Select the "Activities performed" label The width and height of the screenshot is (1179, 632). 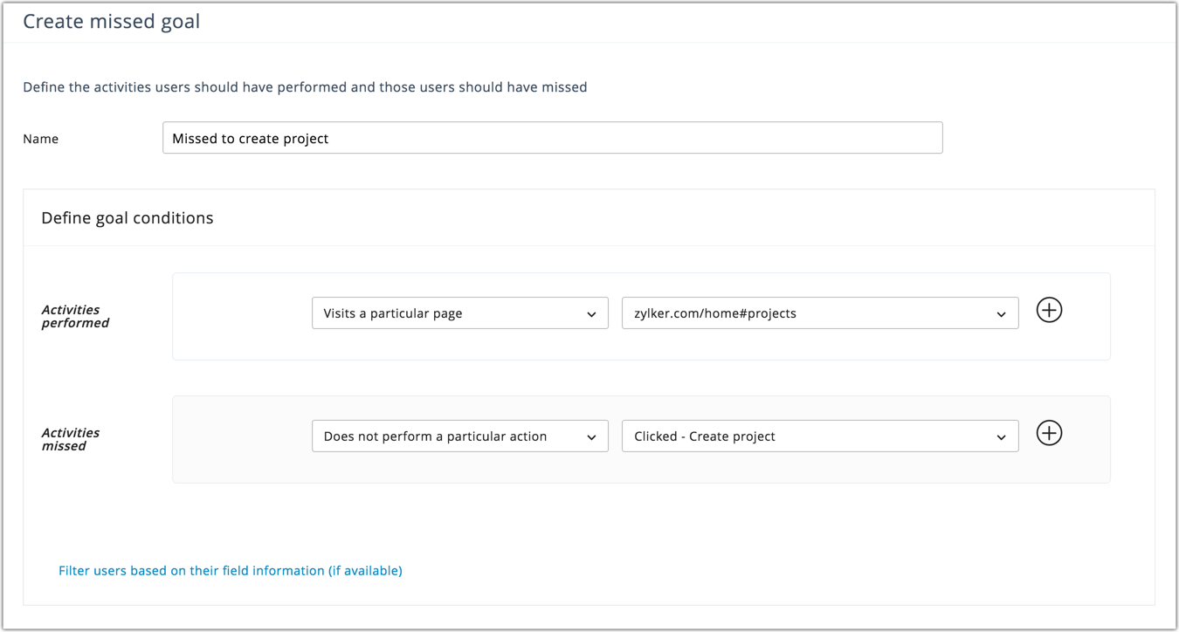click(75, 316)
